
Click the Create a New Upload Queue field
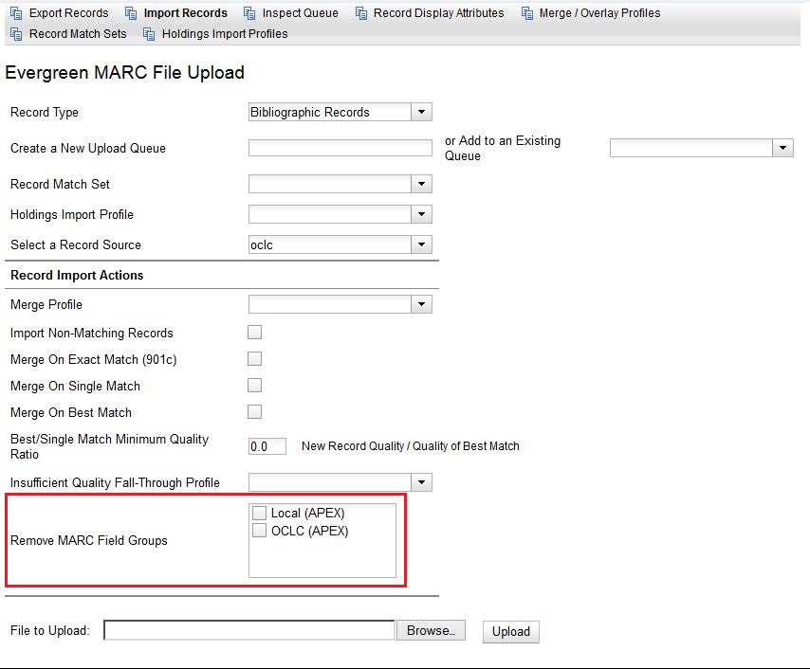[x=340, y=148]
